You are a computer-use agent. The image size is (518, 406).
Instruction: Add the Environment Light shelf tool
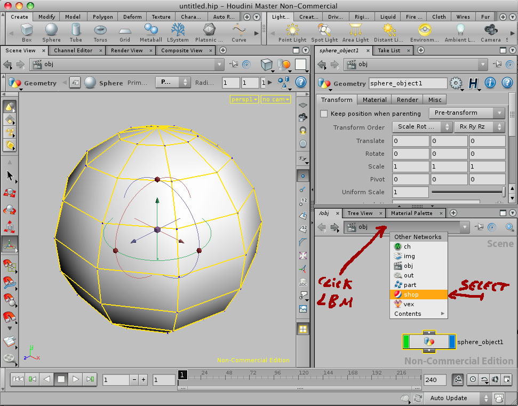click(425, 33)
